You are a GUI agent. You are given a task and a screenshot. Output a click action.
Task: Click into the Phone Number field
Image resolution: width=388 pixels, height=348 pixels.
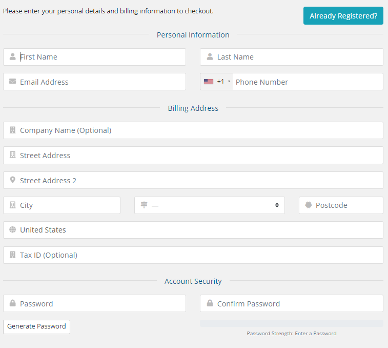click(307, 82)
